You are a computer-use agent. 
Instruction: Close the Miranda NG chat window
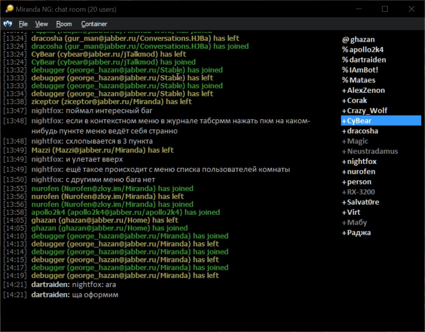pos(411,9)
